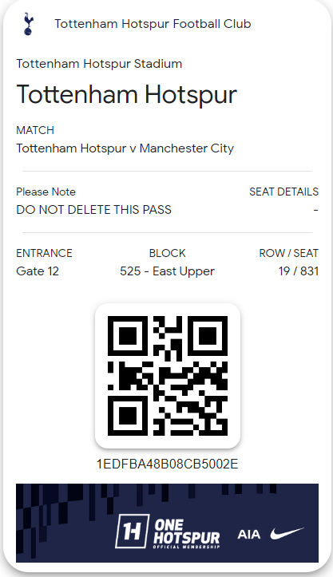Click Tottenham Hotspur v Manchester City text

click(x=125, y=148)
